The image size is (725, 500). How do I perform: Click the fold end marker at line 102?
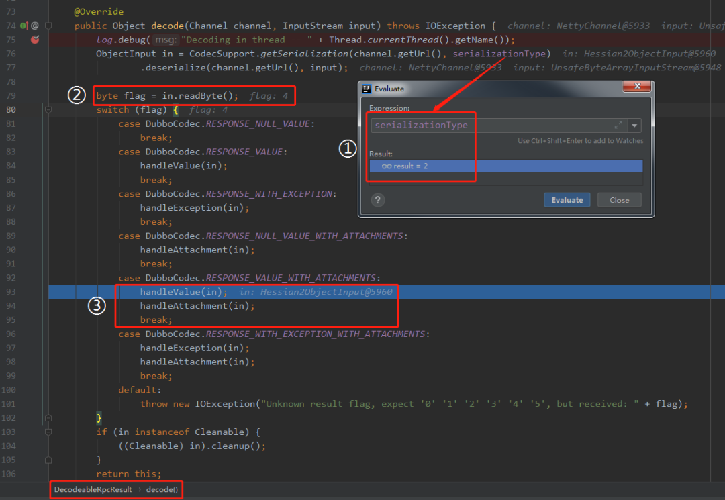(48, 418)
